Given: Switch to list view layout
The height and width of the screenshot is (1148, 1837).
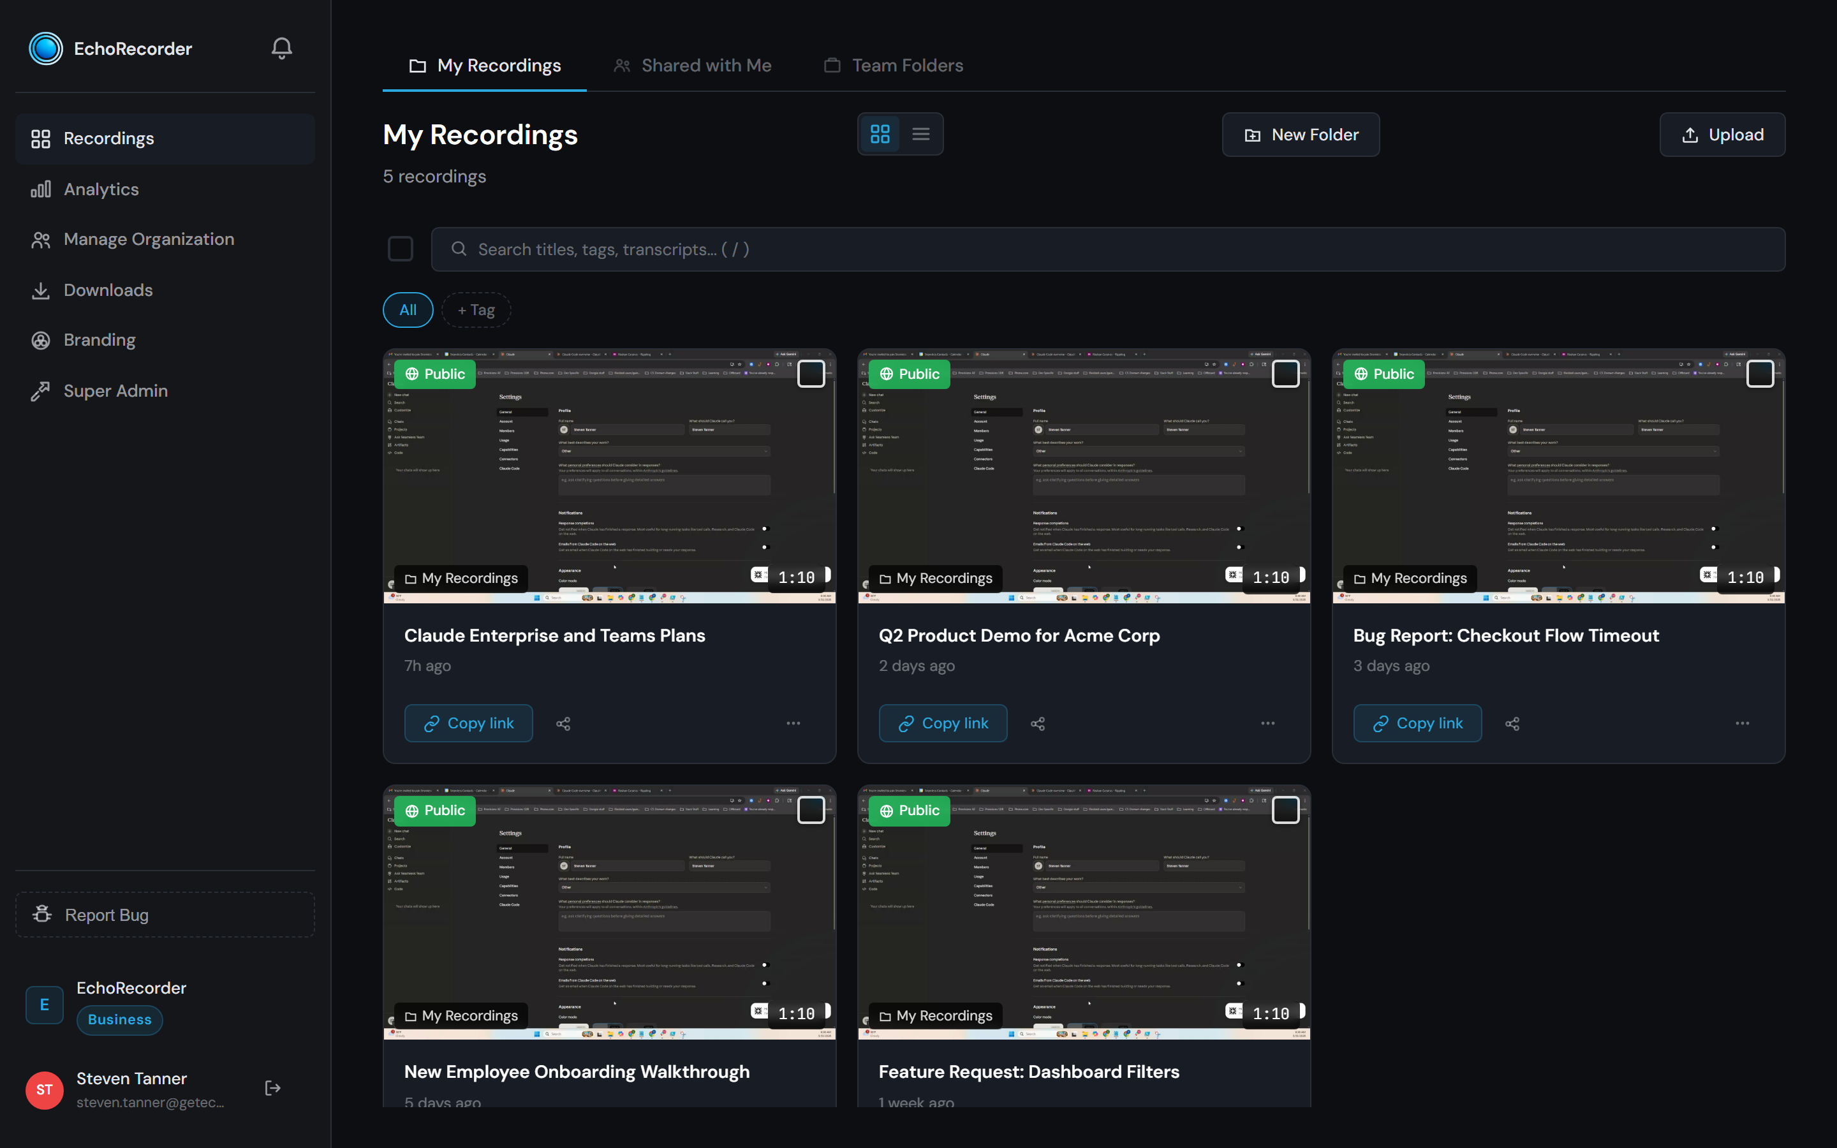Looking at the screenshot, I should click(x=920, y=134).
